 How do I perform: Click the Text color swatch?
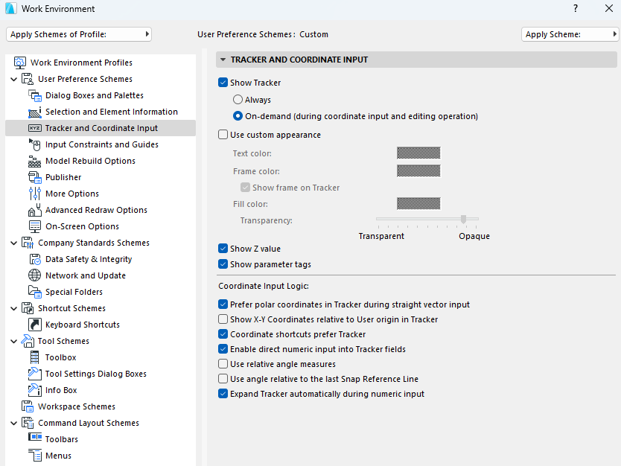(x=418, y=153)
